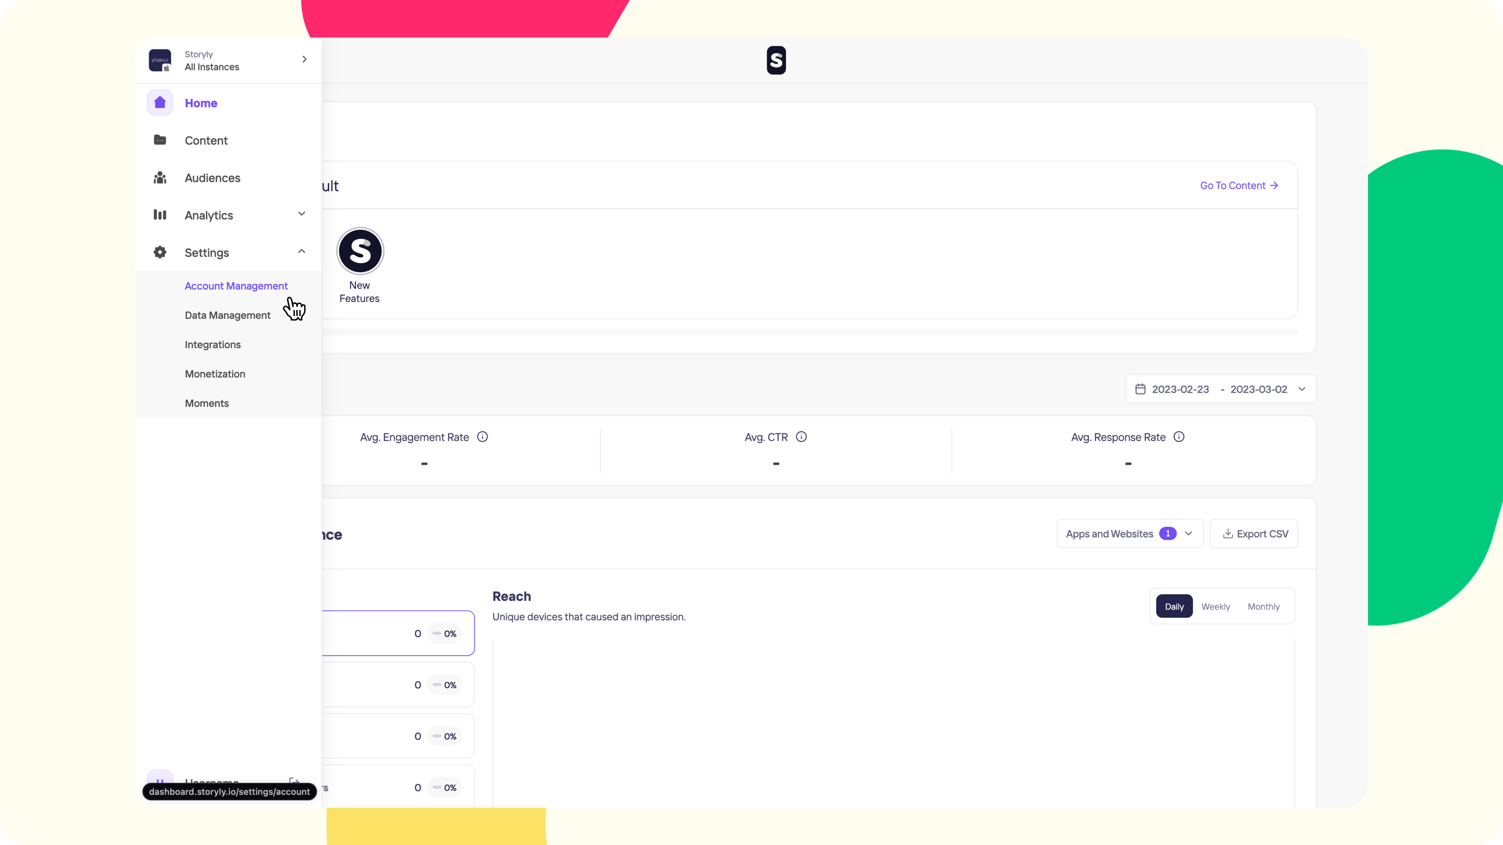Click info icon next to Avg. CTR
Viewport: 1503px width, 845px height.
(801, 437)
